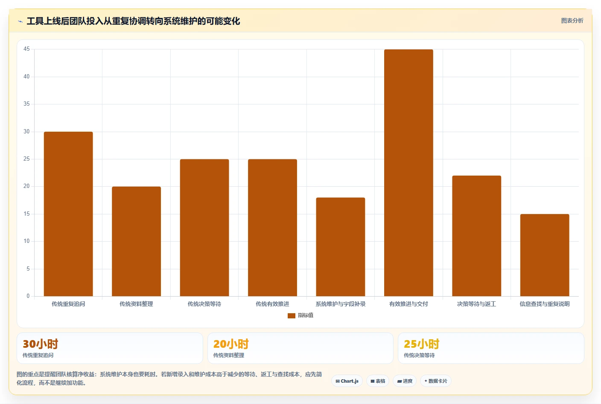601x404 pixels.
Task: Click the y-axis value 20
Action: click(26, 186)
